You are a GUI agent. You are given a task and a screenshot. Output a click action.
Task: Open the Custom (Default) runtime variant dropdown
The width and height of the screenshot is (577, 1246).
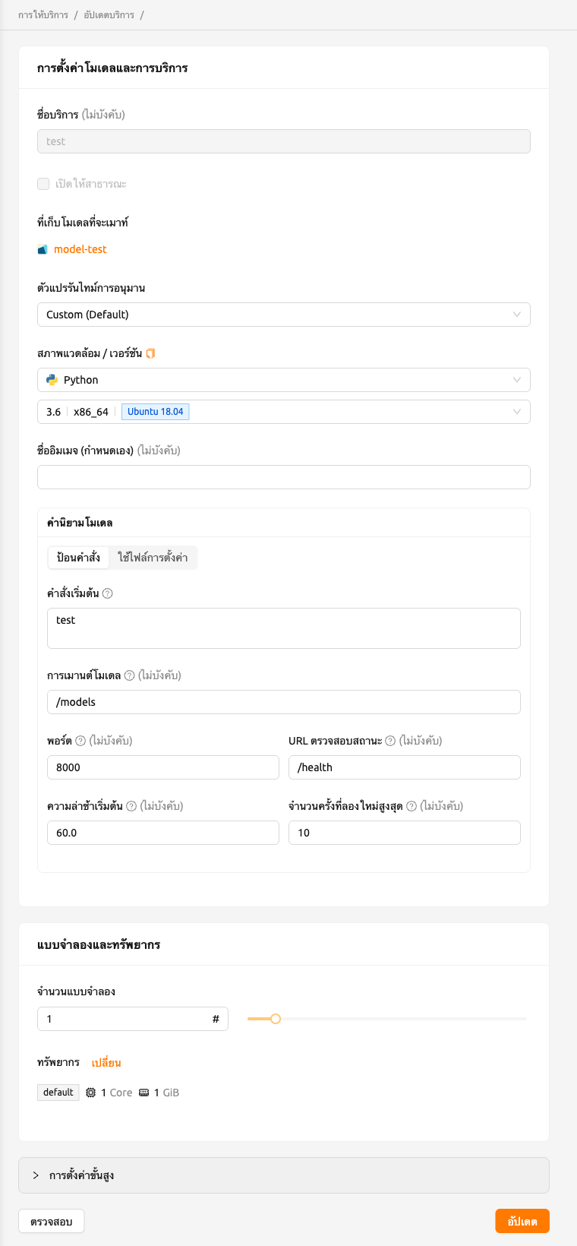[284, 315]
